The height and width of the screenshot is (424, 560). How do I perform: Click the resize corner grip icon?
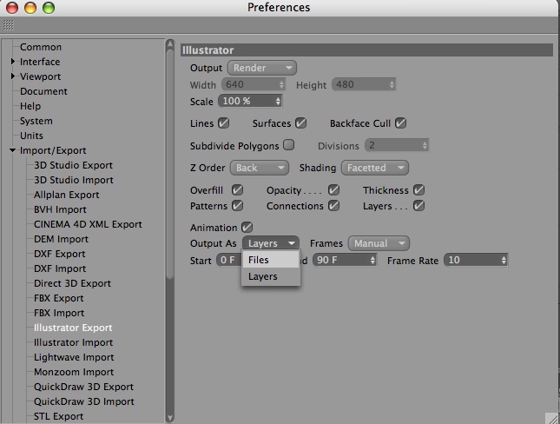[x=552, y=418]
